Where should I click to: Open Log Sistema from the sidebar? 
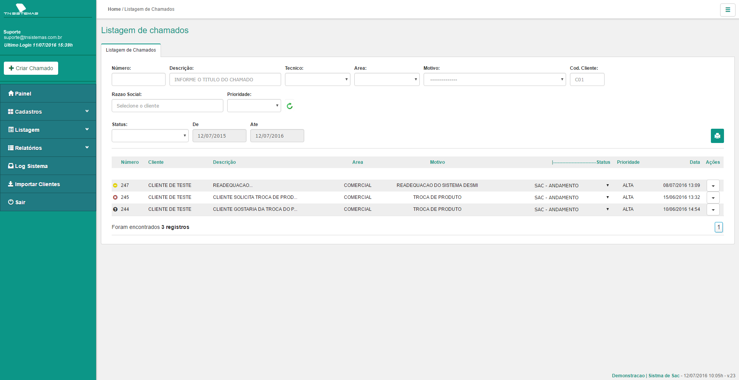click(48, 166)
